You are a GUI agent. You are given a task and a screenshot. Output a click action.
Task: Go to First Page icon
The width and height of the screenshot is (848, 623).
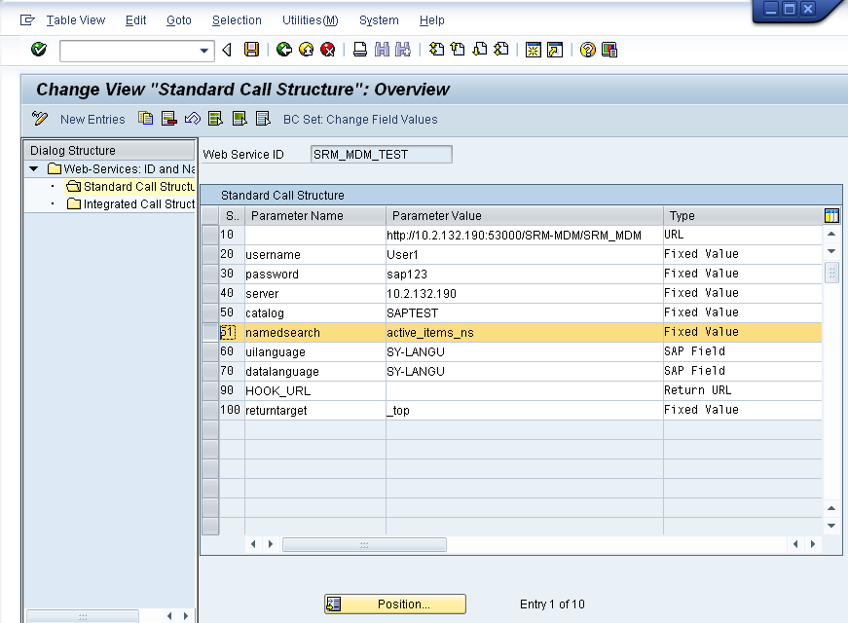coord(436,50)
